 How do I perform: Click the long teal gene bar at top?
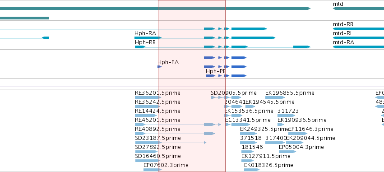[155, 9]
